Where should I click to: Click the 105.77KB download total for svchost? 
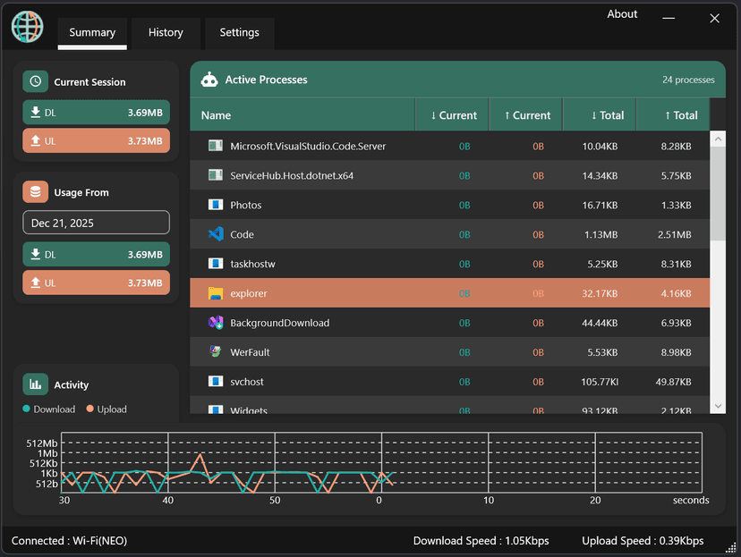coord(600,382)
